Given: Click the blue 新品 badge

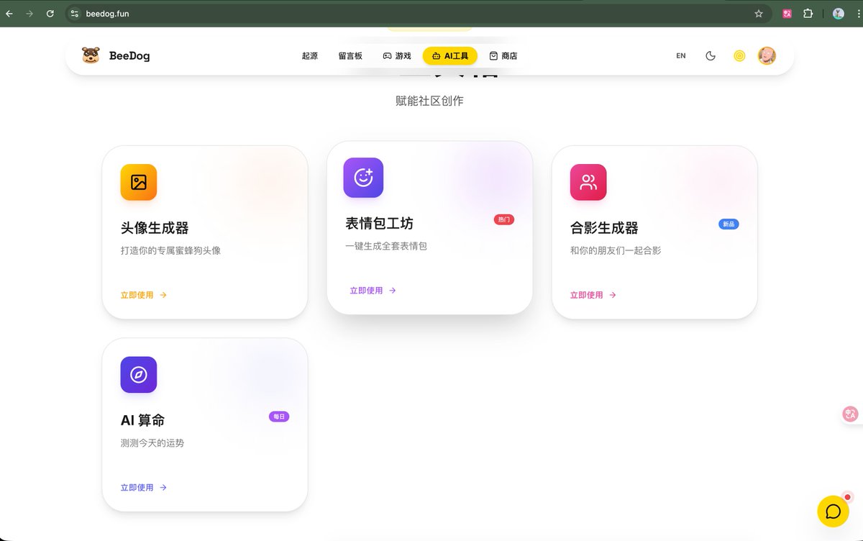Looking at the screenshot, I should (729, 224).
